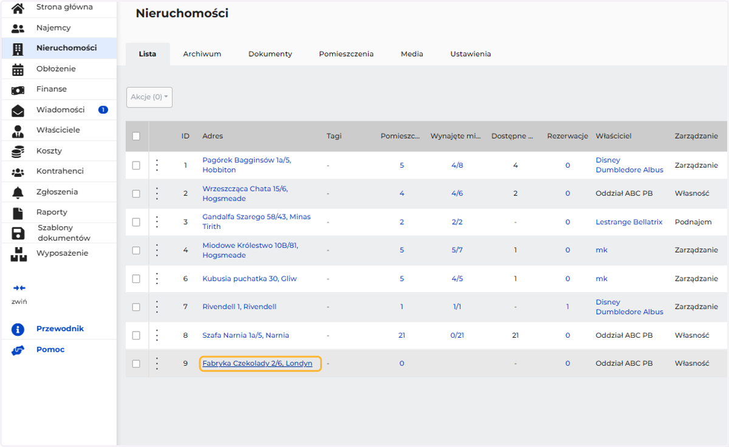Click the Kontrahenci group icon
The width and height of the screenshot is (729, 447).
(18, 172)
